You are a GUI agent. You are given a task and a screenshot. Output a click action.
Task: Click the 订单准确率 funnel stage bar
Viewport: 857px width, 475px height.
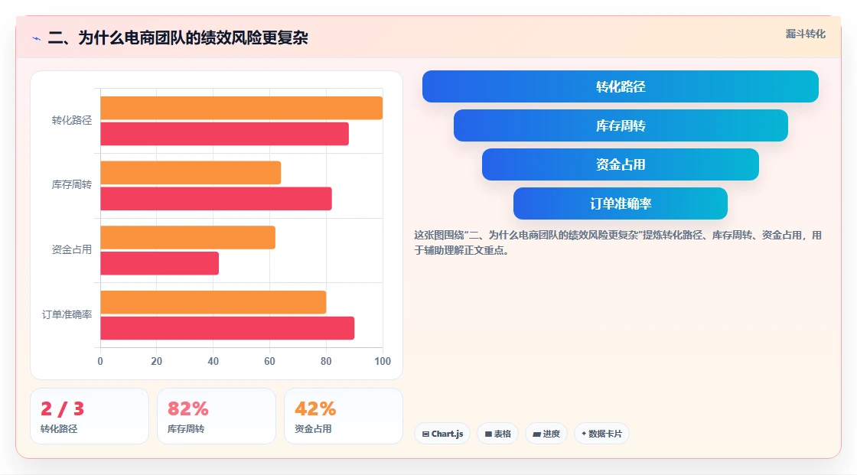click(621, 203)
